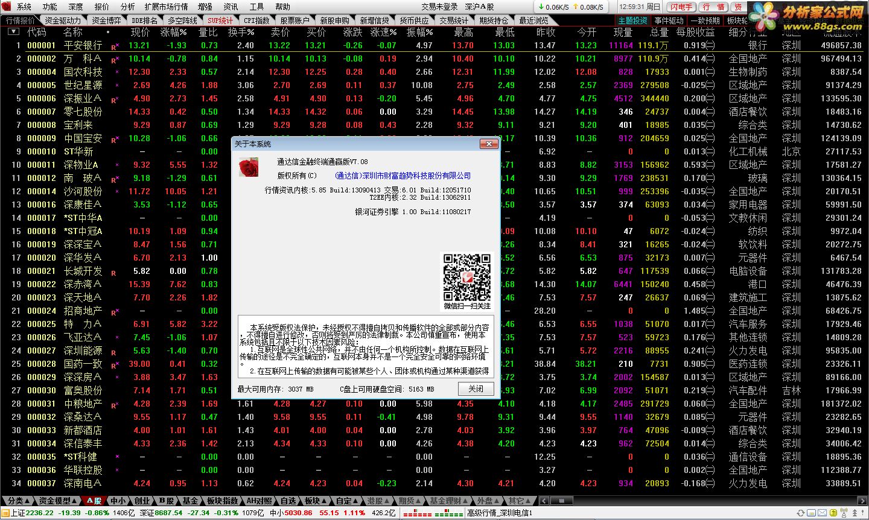
Task: Select the 板块指数 bottom tab
Action: [x=222, y=501]
